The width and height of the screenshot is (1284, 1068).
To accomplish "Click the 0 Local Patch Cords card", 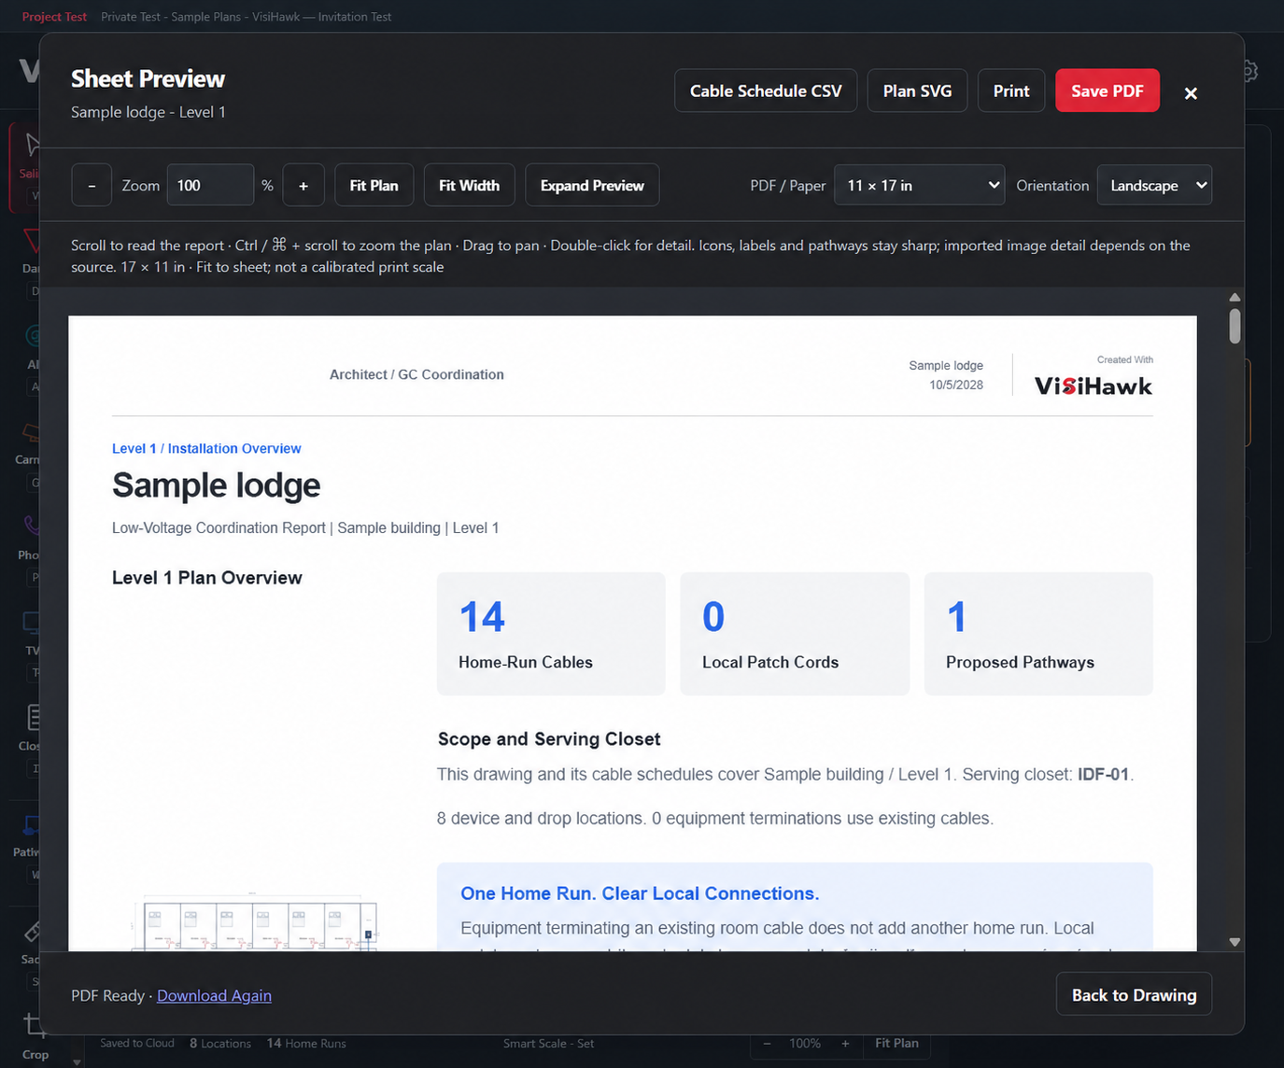I will (795, 634).
